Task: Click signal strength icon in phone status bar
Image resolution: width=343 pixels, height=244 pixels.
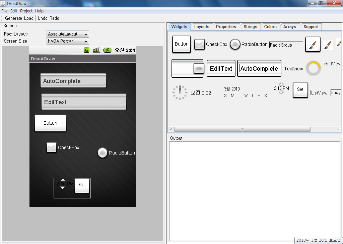Action: (96, 50)
